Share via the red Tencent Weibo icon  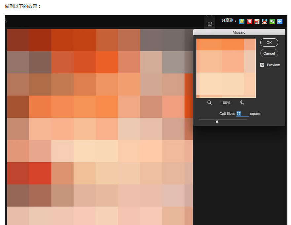click(249, 21)
